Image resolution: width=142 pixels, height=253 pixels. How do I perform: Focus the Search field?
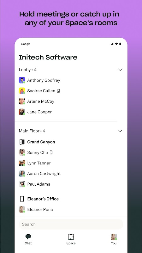[x=71, y=224]
